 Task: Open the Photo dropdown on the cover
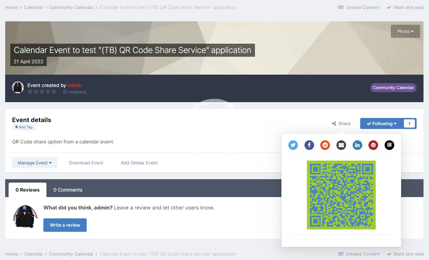[405, 31]
